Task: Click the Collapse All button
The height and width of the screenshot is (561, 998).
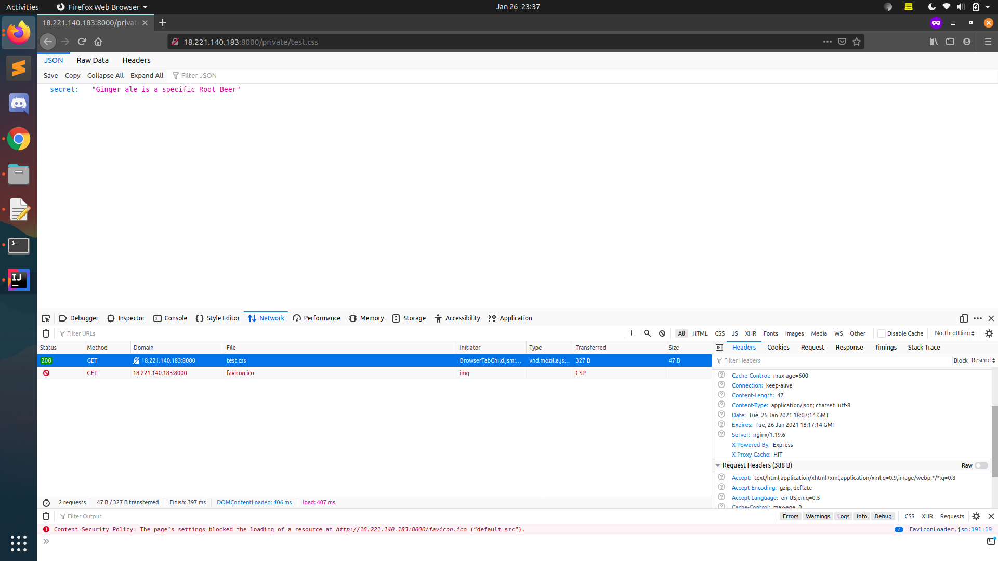Action: [105, 76]
